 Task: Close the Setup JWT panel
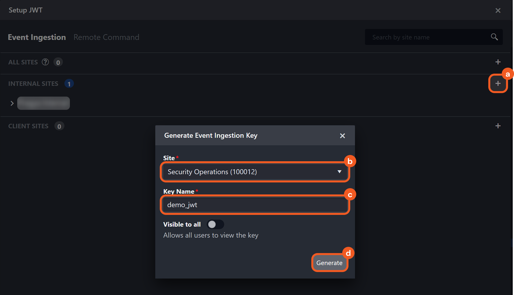[x=498, y=10]
